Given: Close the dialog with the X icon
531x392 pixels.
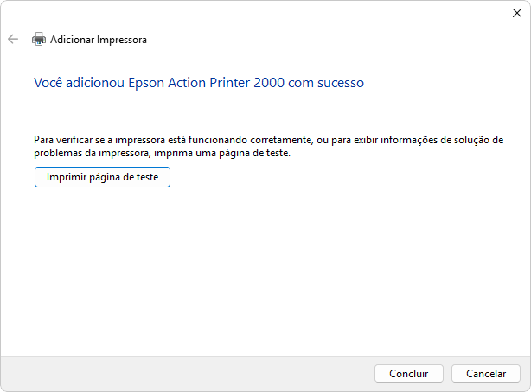Looking at the screenshot, I should click(517, 13).
